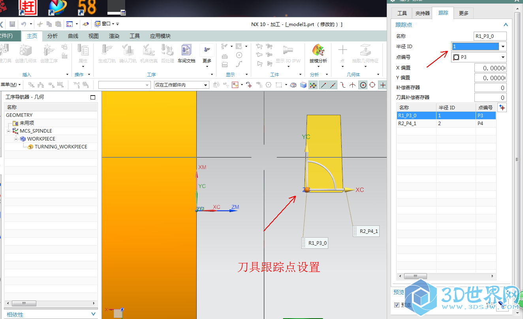Click the Undo arrow icon
Image resolution: width=523 pixels, height=319 pixels.
point(24,24)
